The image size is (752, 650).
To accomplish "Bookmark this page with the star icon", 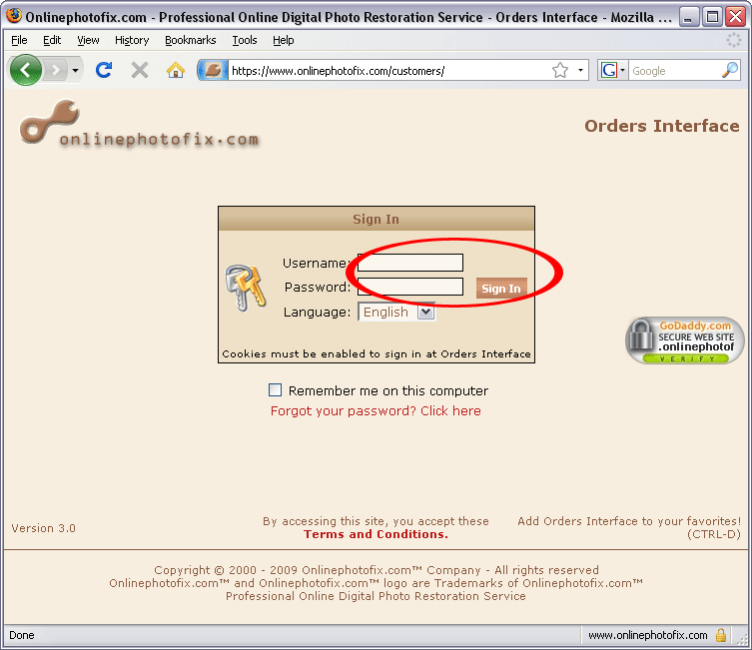I will click(559, 71).
